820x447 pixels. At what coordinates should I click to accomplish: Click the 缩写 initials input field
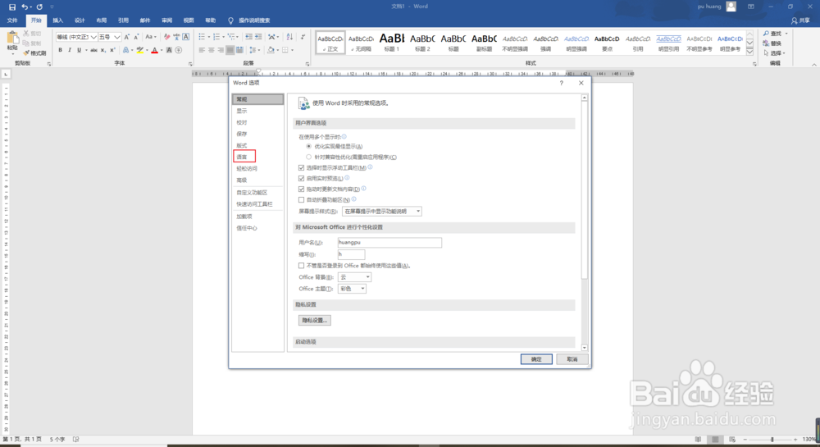pyautogui.click(x=352, y=254)
